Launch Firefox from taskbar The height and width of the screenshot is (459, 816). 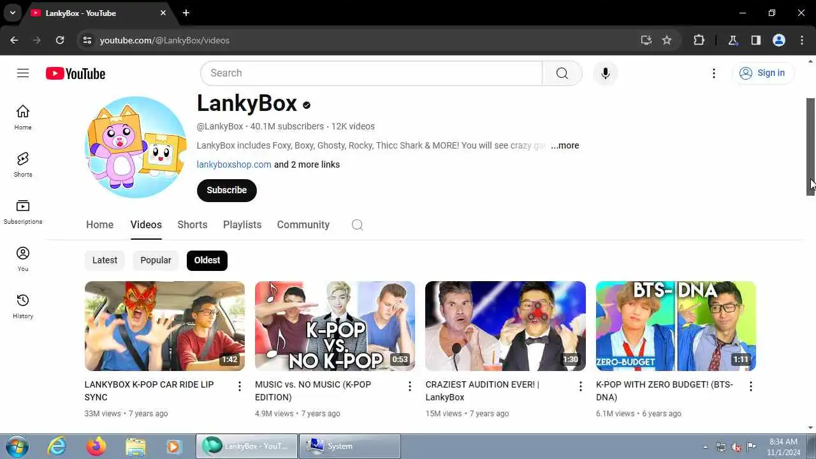pyautogui.click(x=96, y=446)
